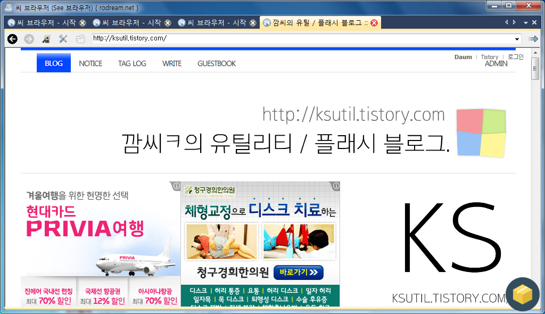Click the X at the tab bar's right end

534,22
